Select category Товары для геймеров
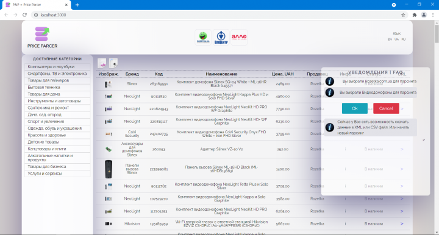This screenshot has height=235, width=439. tap(57, 80)
